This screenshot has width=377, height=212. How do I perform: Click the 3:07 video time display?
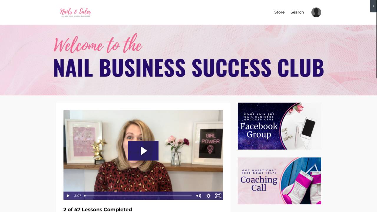click(x=77, y=196)
